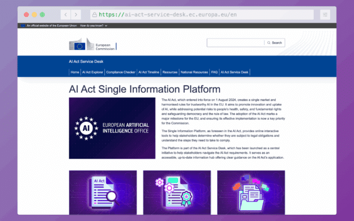Open the AI Act document with magnifier card
This screenshot has width=354, height=221.
[103, 193]
